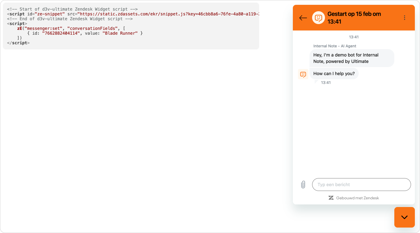Click the 'Blade Runner' value in the code
The height and width of the screenshot is (233, 420).
(x=120, y=33)
